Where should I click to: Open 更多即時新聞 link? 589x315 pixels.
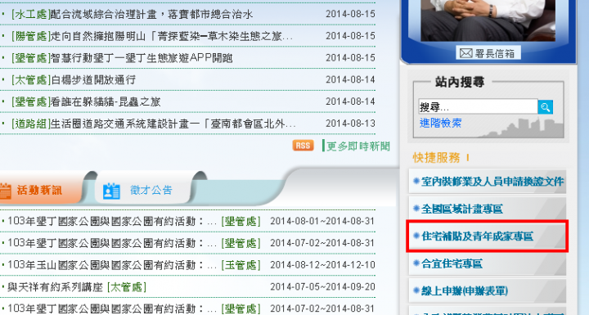point(358,146)
